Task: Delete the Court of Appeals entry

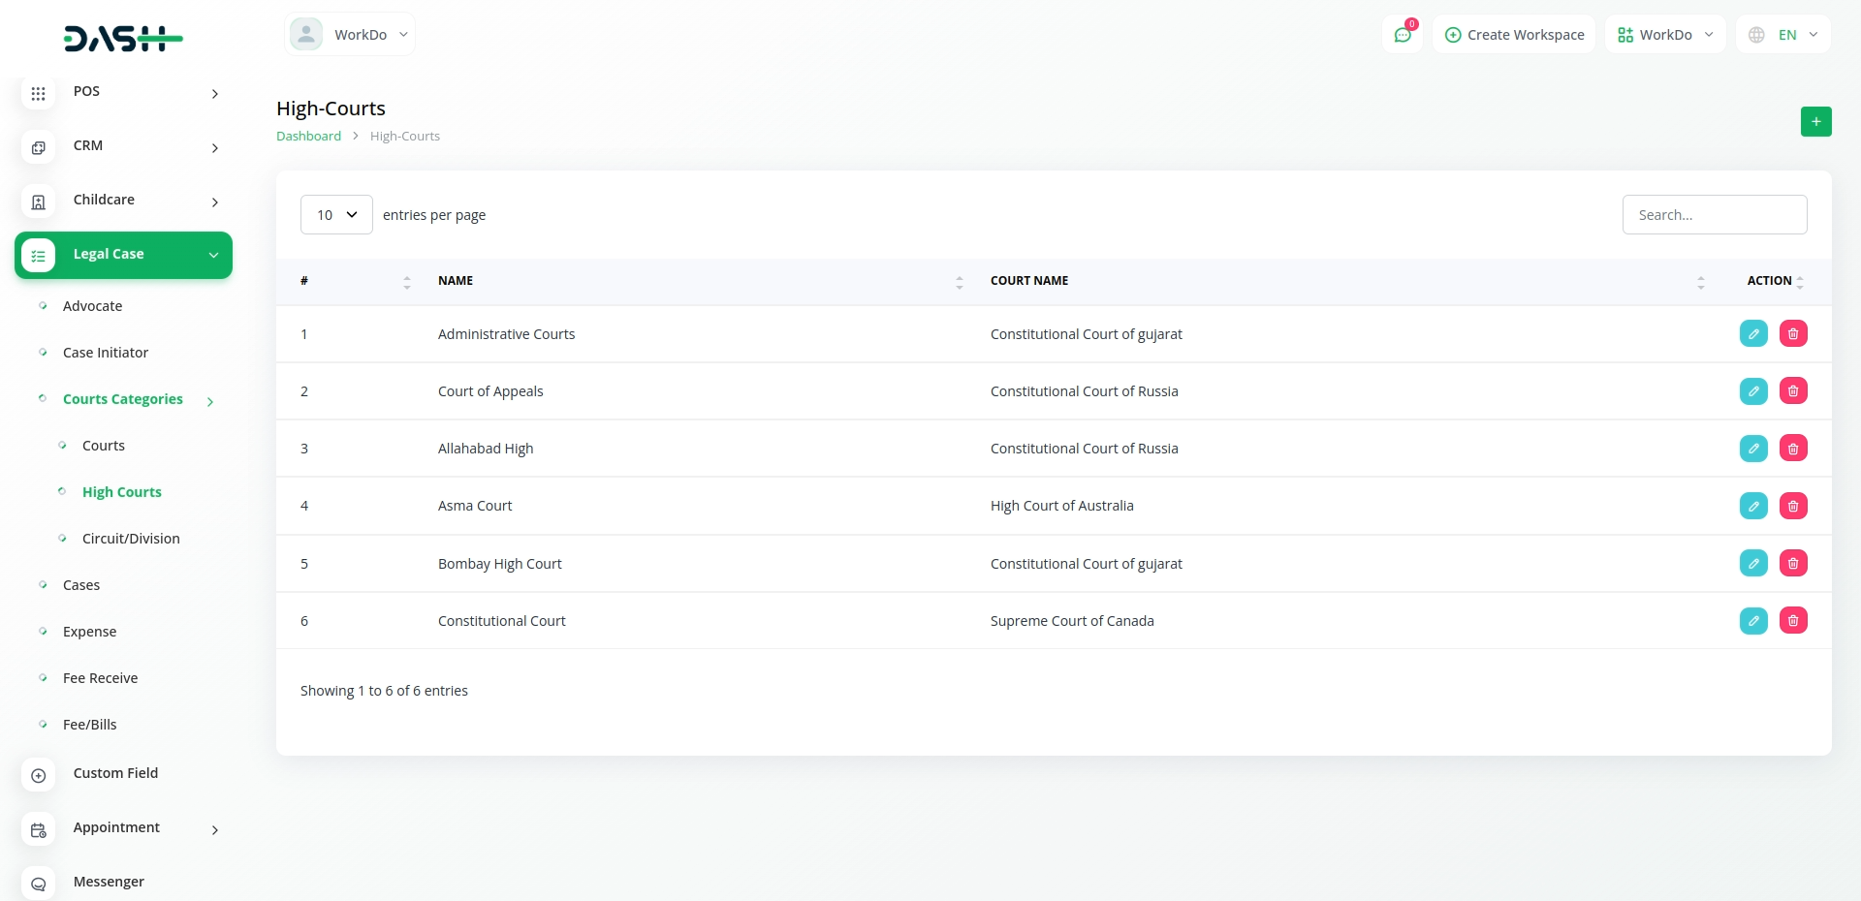Action: click(x=1792, y=391)
